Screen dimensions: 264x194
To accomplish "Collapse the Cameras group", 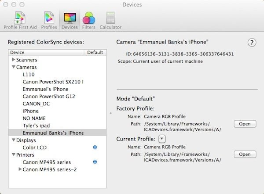I will [14, 67].
